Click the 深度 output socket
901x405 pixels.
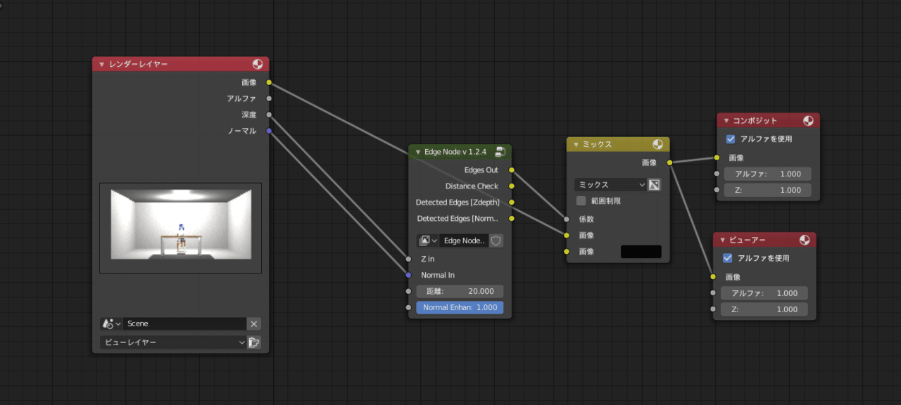tap(269, 115)
